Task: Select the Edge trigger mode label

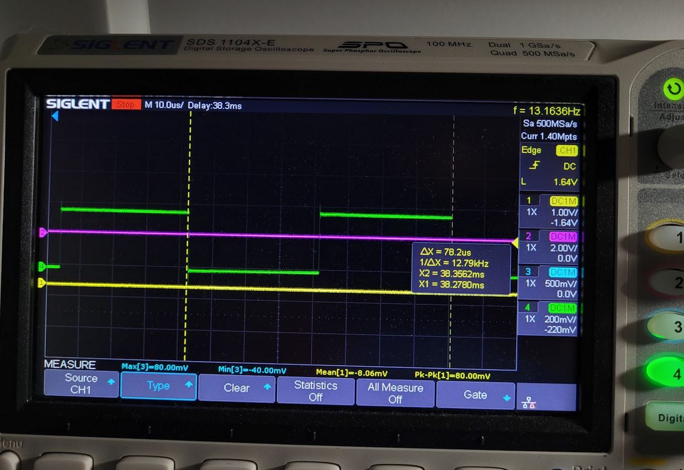Action: pos(531,150)
